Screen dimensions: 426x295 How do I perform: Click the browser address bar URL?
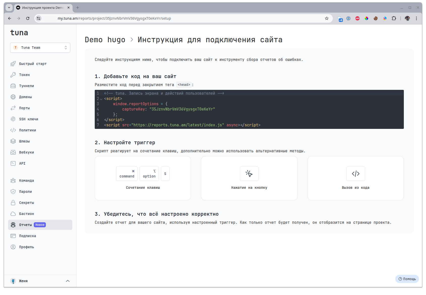pos(114,18)
